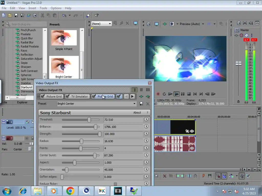
Task: Open the Preview (Auto) quality dropdown
Action: (203, 24)
